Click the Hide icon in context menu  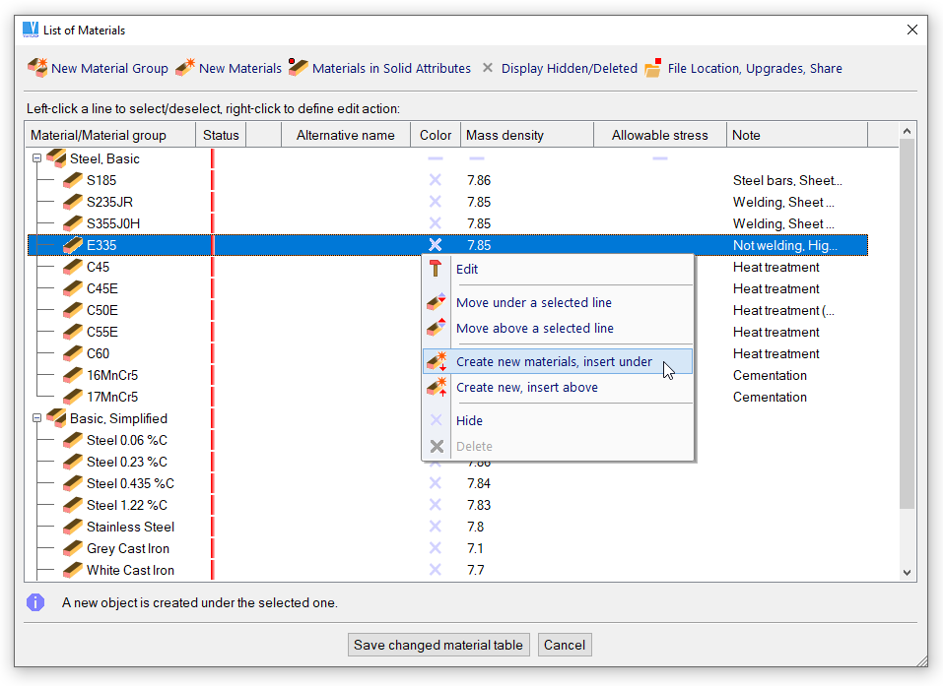[x=437, y=420]
